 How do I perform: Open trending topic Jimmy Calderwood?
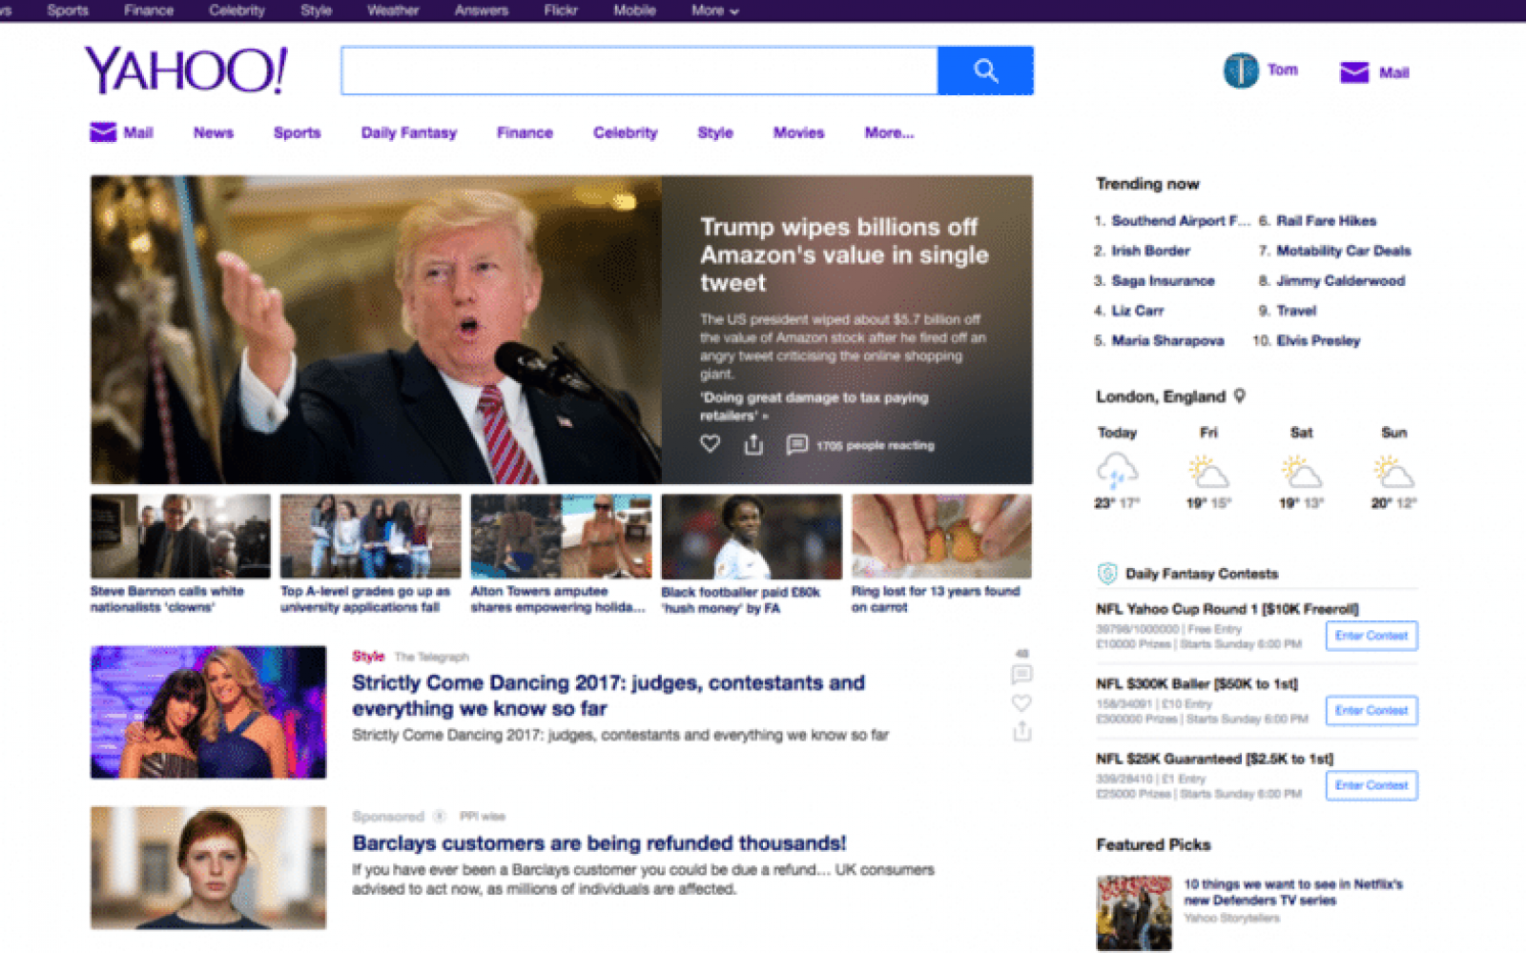(x=1341, y=280)
